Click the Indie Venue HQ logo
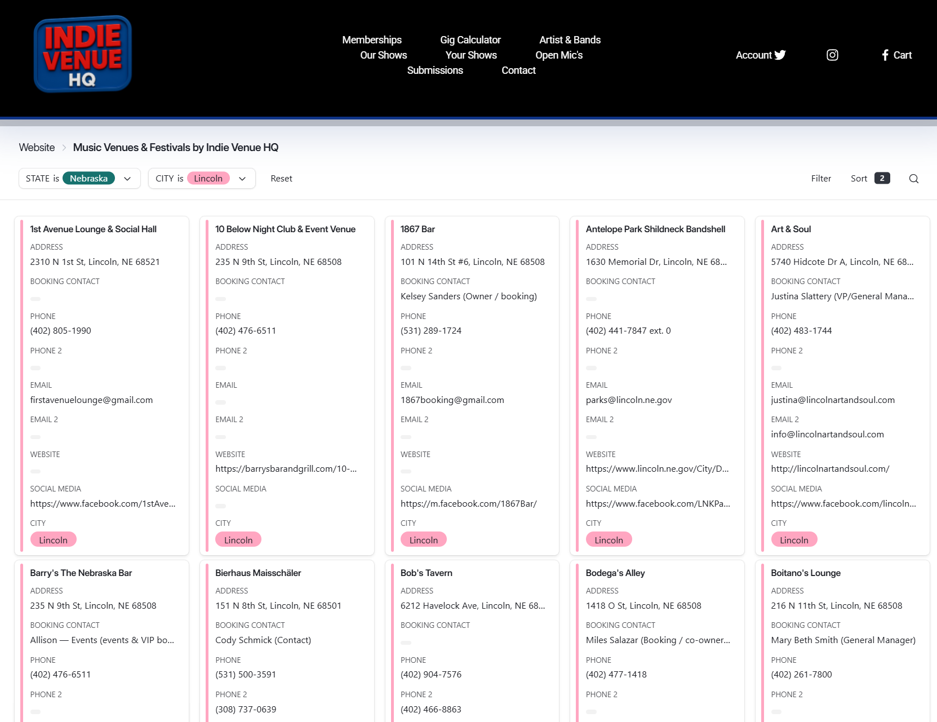Viewport: 937px width, 722px height. [83, 54]
